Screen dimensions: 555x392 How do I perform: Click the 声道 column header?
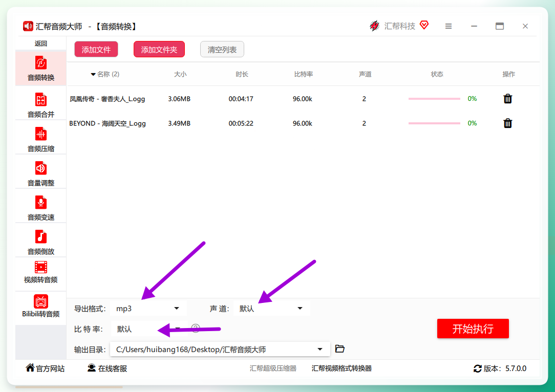[365, 74]
